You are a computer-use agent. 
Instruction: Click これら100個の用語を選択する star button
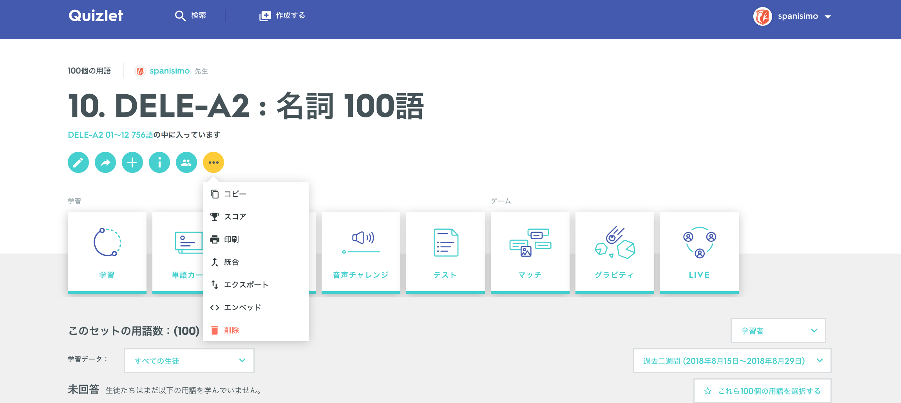(762, 391)
